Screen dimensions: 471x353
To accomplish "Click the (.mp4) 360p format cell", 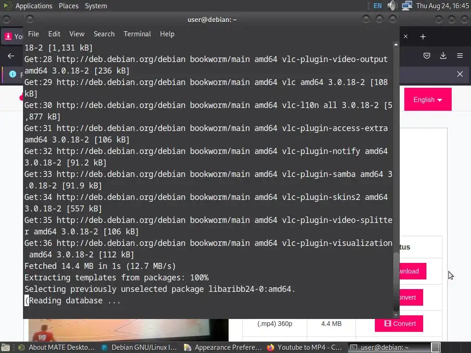I will click(275, 324).
